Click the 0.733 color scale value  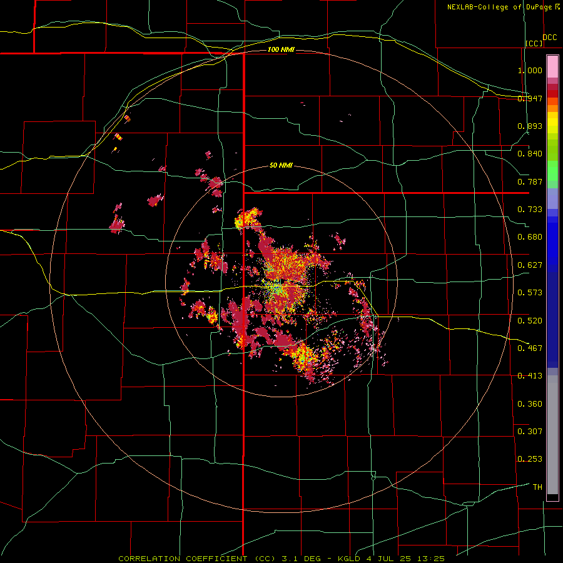[x=530, y=210]
